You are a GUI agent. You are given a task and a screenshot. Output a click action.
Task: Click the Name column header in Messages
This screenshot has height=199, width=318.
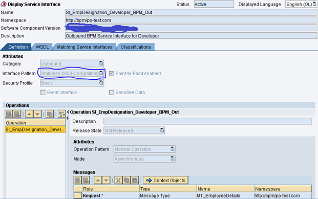pos(225,189)
